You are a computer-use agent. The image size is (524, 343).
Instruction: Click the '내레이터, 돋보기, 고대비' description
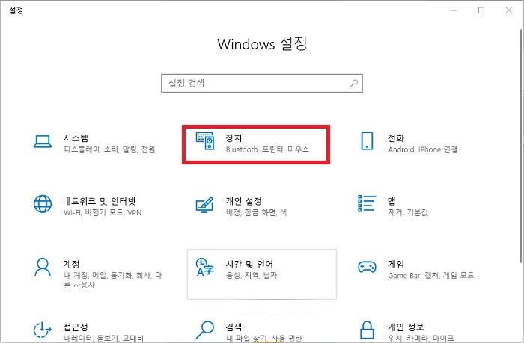coord(103,338)
